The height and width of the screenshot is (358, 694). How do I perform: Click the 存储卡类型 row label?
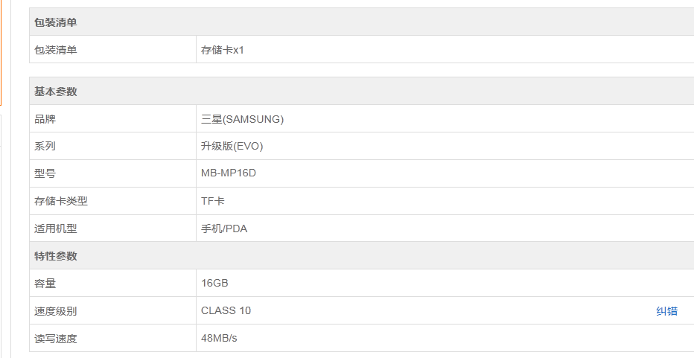click(x=61, y=201)
